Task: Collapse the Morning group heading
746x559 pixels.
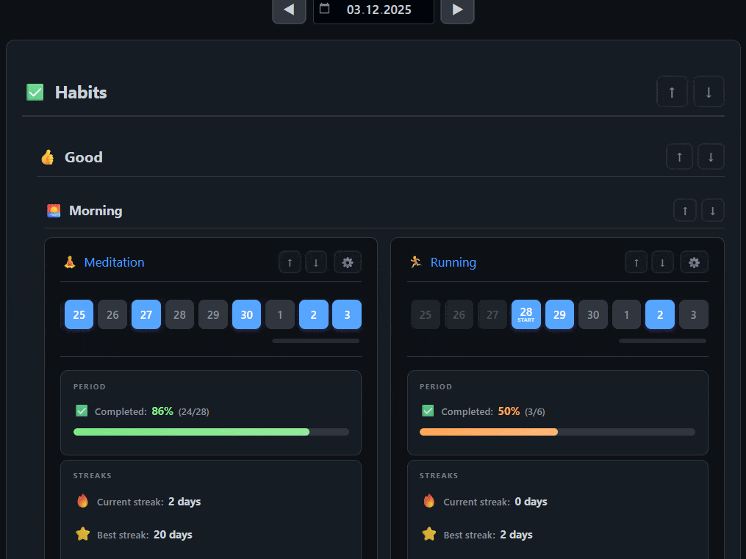Action: click(96, 211)
